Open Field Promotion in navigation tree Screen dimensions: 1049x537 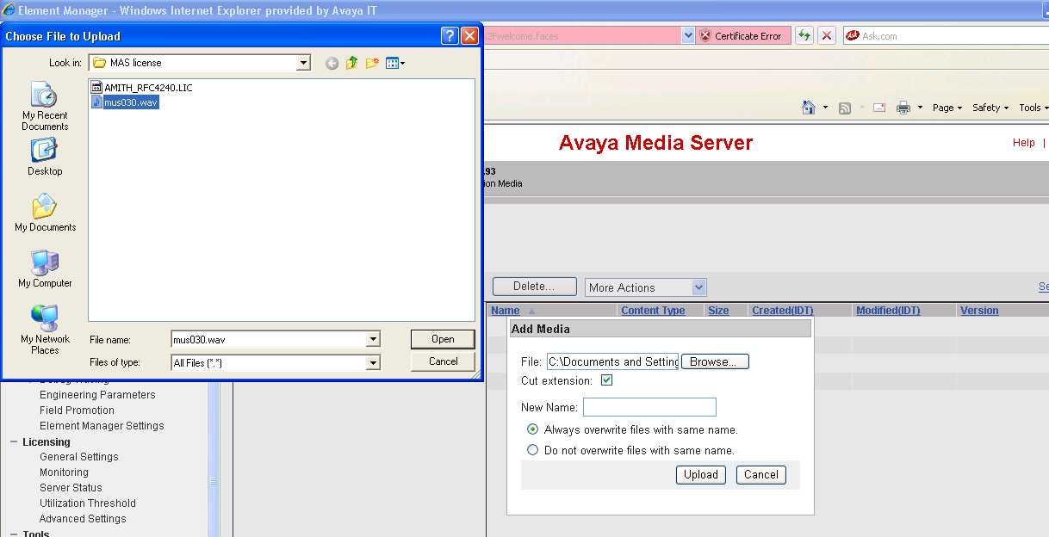[77, 410]
